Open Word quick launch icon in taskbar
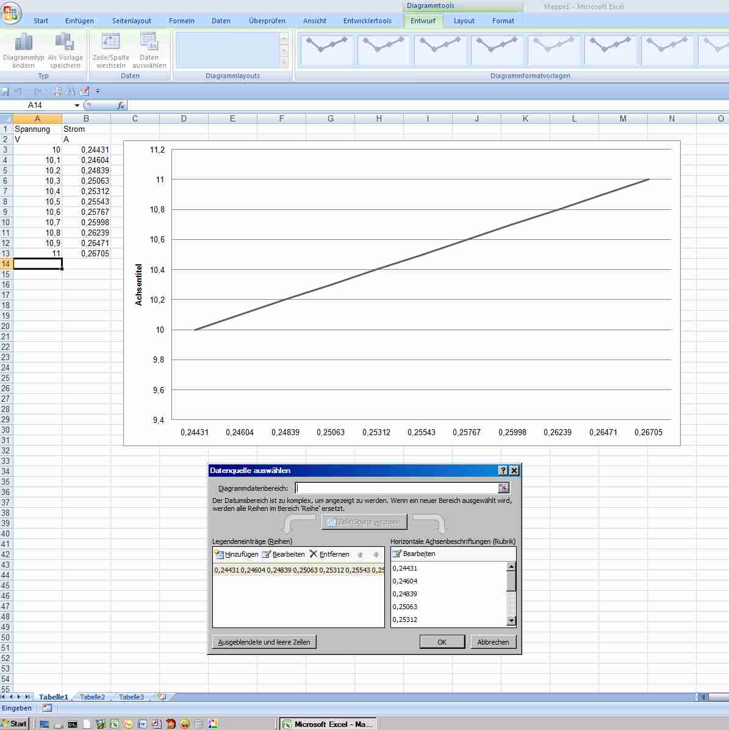 coord(142,724)
